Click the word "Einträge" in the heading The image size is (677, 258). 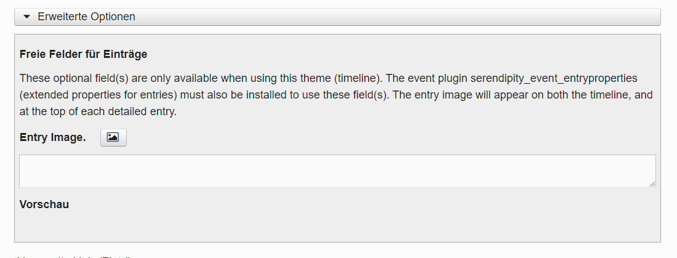(128, 54)
